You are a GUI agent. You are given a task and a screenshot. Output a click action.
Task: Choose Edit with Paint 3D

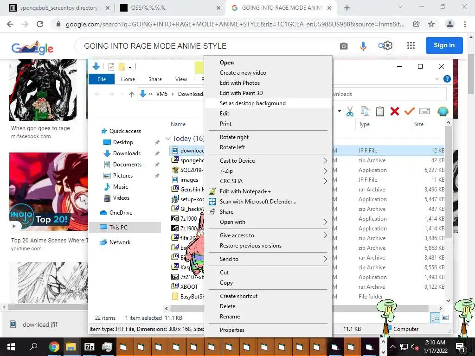(269, 93)
